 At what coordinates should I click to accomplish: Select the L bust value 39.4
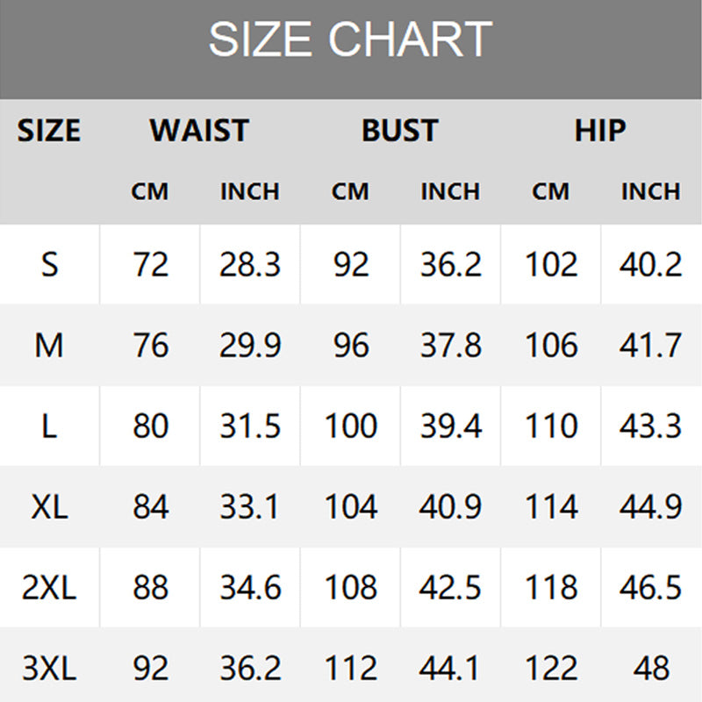[x=450, y=426]
